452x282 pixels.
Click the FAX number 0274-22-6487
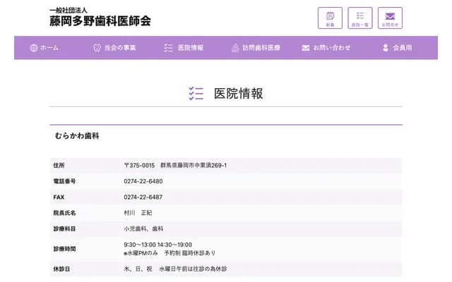coord(143,197)
